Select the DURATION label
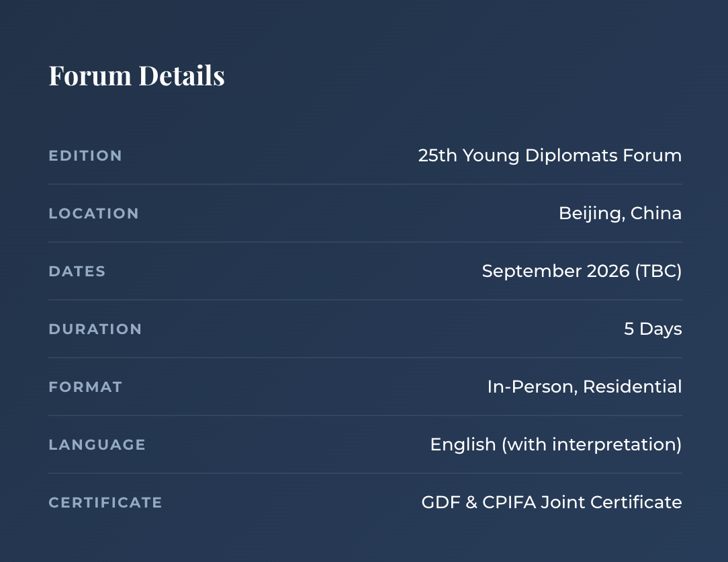Screen dimensions: 728x562 click(95, 329)
